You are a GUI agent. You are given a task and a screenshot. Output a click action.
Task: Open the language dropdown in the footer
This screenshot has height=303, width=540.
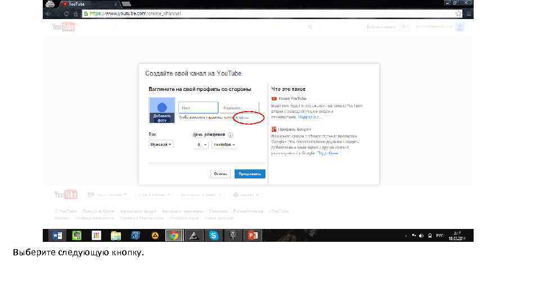(x=107, y=195)
